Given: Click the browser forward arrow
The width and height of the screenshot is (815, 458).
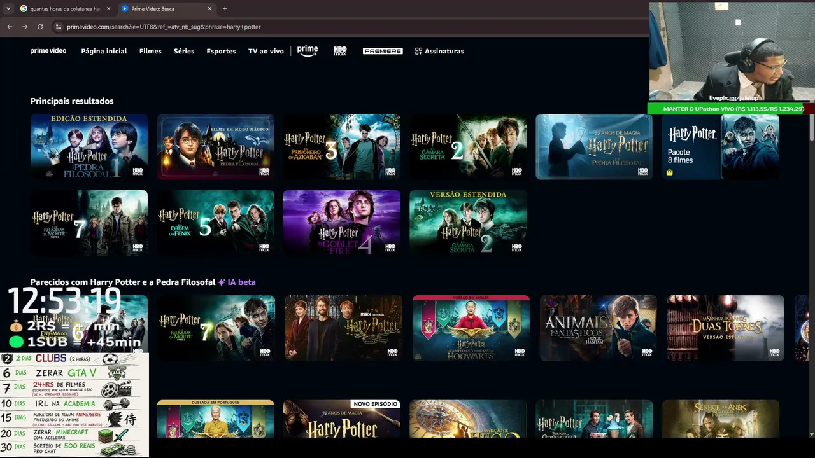Looking at the screenshot, I should pyautogui.click(x=25, y=27).
